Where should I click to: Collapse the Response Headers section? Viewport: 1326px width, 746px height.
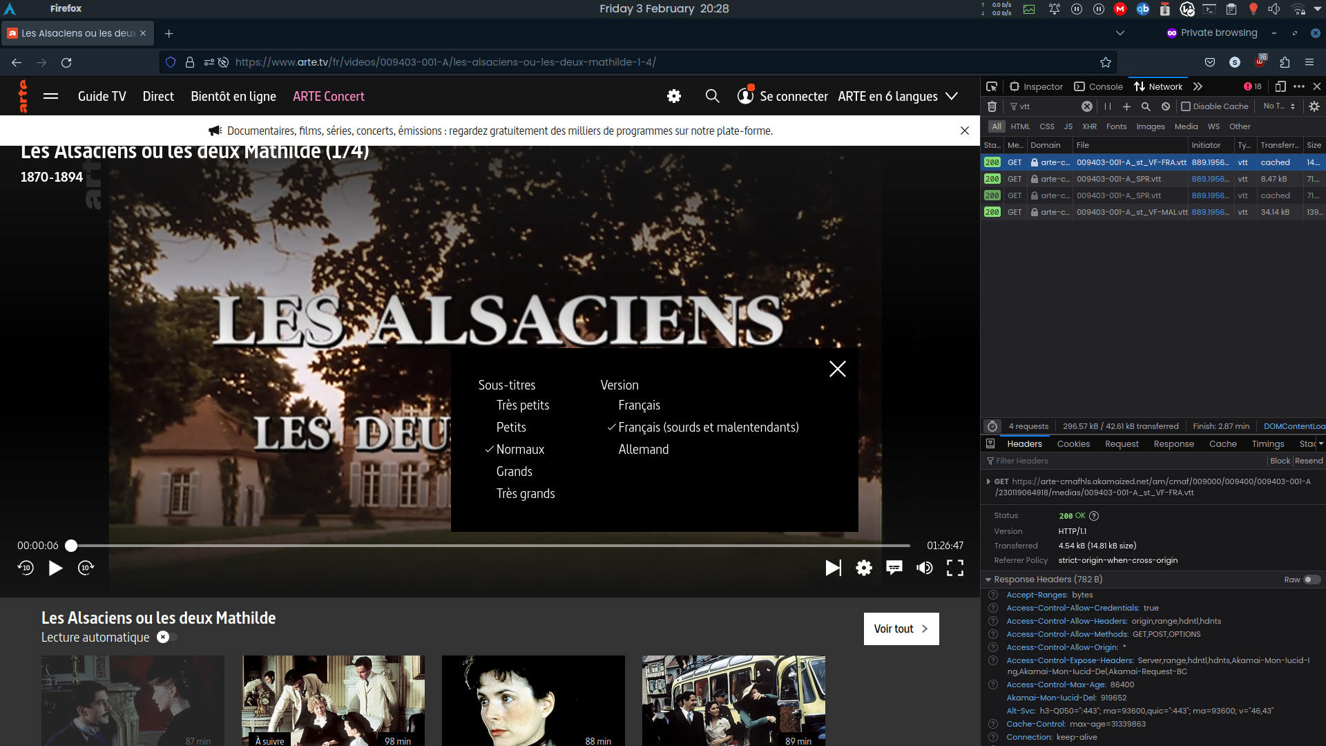pos(988,580)
